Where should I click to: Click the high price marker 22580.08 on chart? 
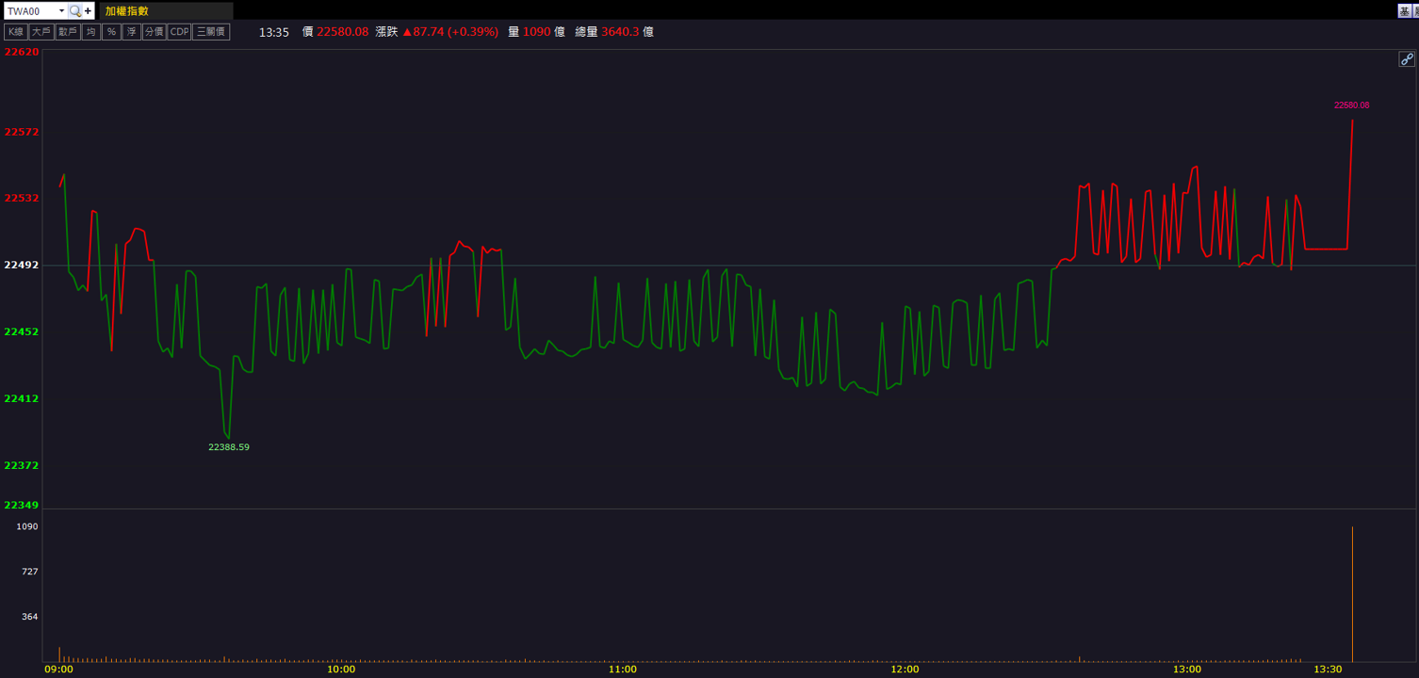pos(1351,105)
